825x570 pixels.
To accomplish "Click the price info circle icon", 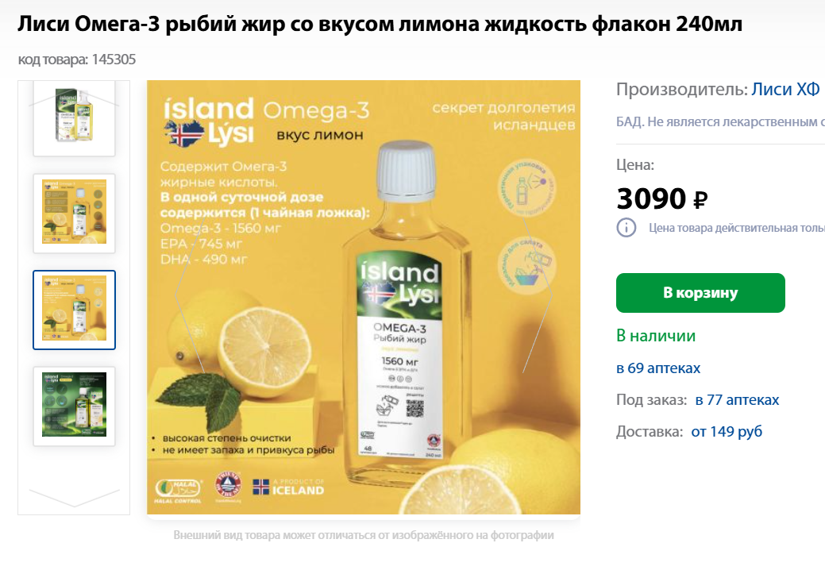I will tap(626, 228).
